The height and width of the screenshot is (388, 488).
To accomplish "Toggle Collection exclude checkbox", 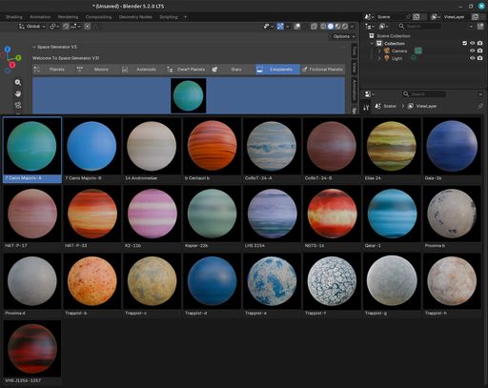I will click(464, 43).
